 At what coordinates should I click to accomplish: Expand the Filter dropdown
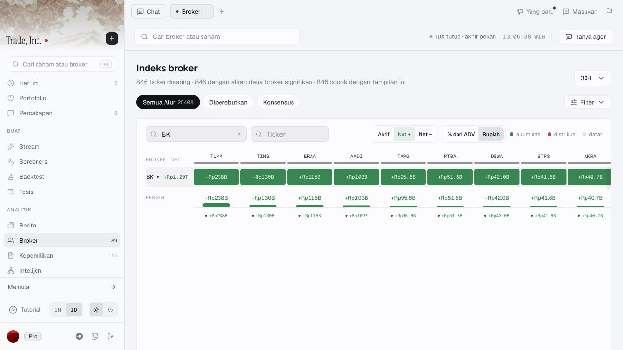[587, 102]
